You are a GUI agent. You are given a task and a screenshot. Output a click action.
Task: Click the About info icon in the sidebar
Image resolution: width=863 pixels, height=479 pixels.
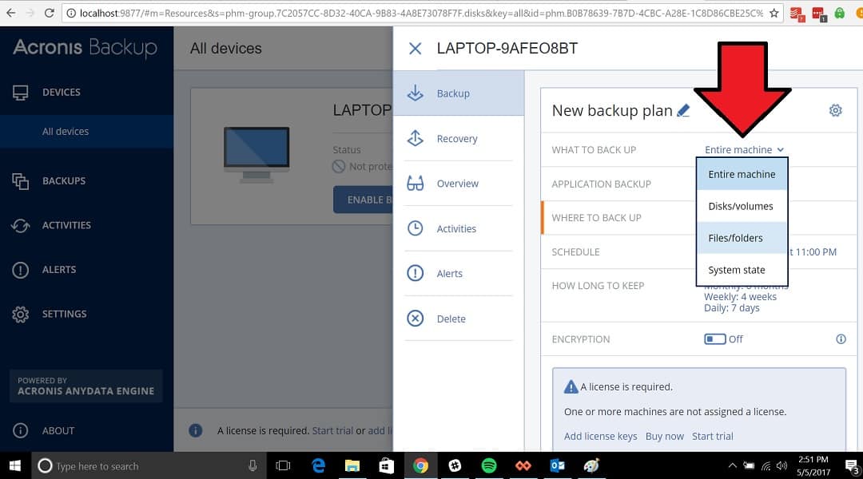[x=20, y=430]
